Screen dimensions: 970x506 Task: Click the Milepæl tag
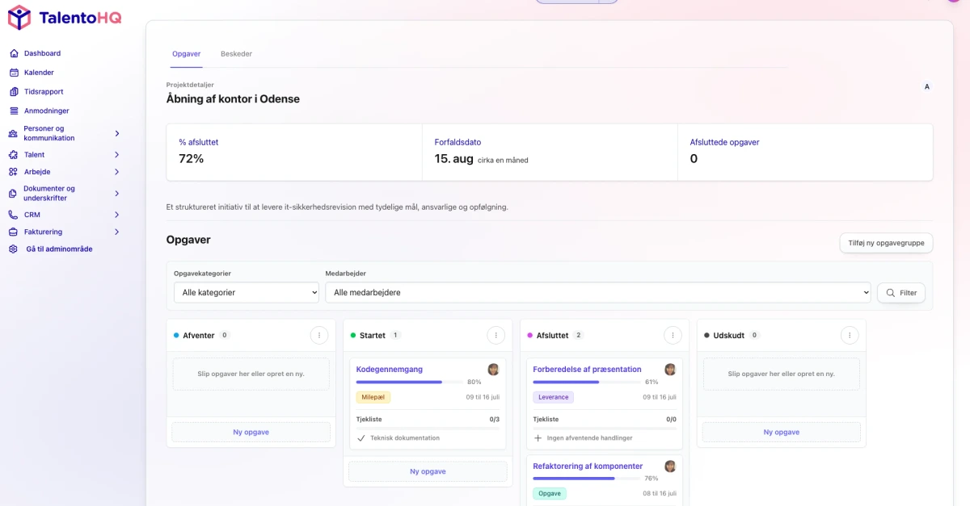pyautogui.click(x=373, y=397)
